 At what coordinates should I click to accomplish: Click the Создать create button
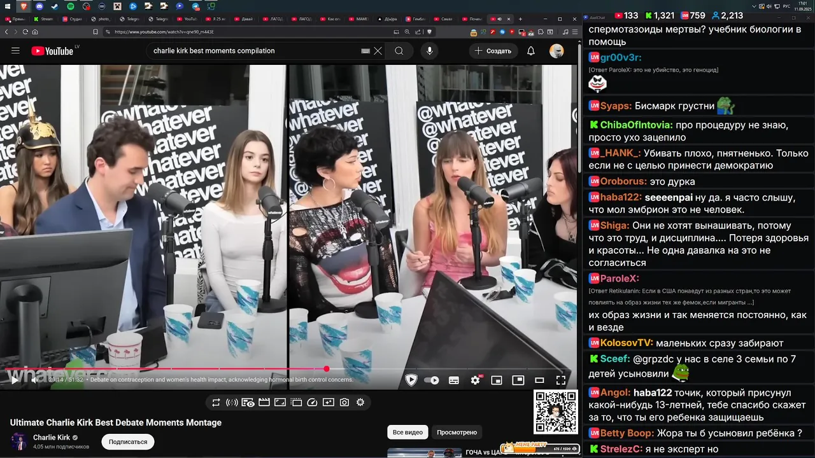coord(493,51)
